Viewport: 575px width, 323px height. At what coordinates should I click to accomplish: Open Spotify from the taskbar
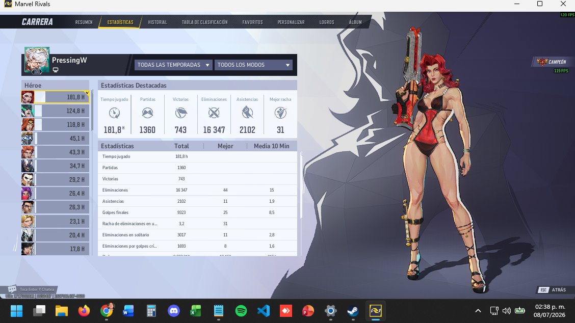pos(241,311)
